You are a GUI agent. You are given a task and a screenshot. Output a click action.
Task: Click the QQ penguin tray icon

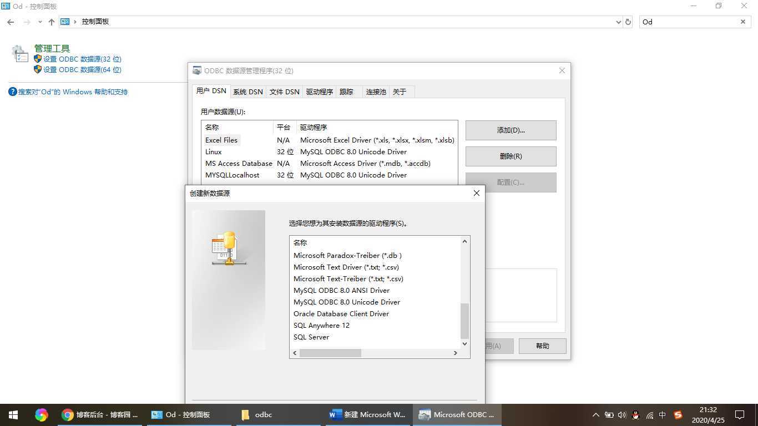click(635, 414)
